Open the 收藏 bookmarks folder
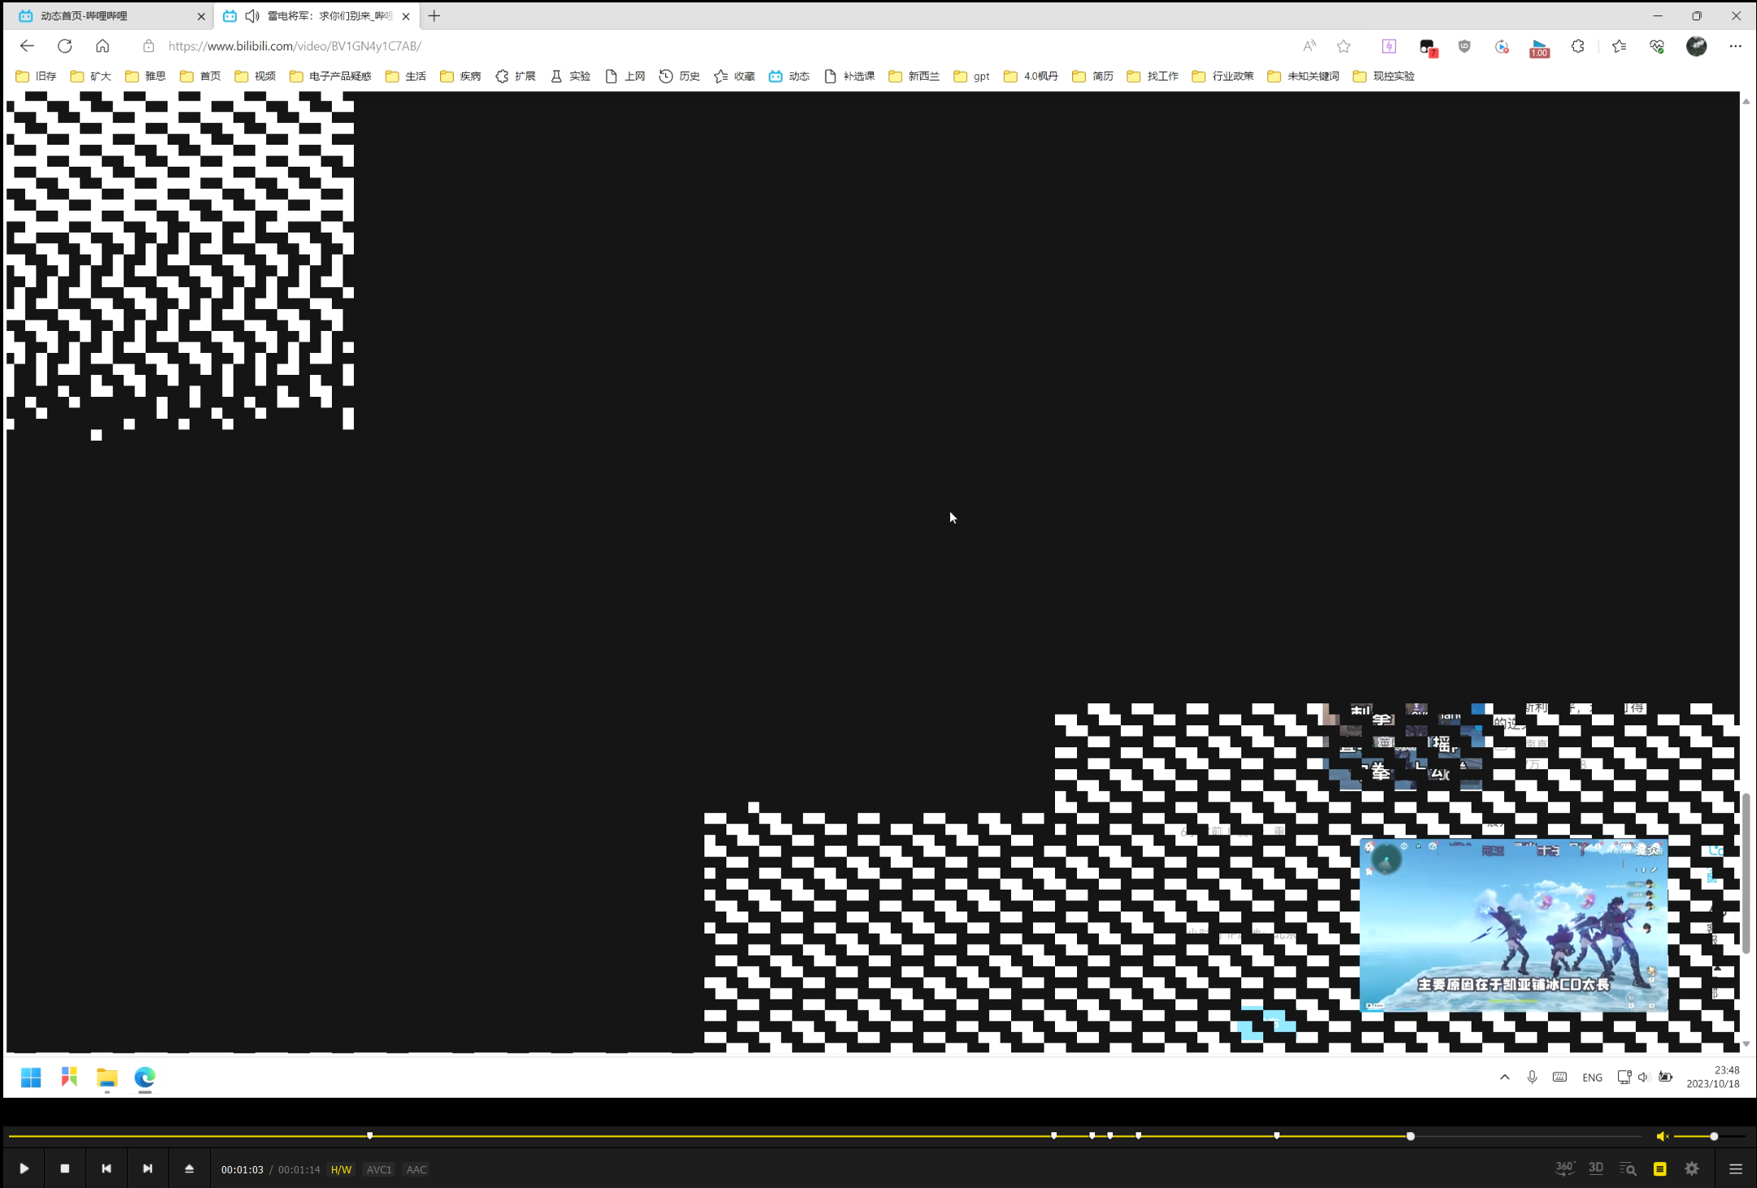The width and height of the screenshot is (1757, 1188). (734, 76)
